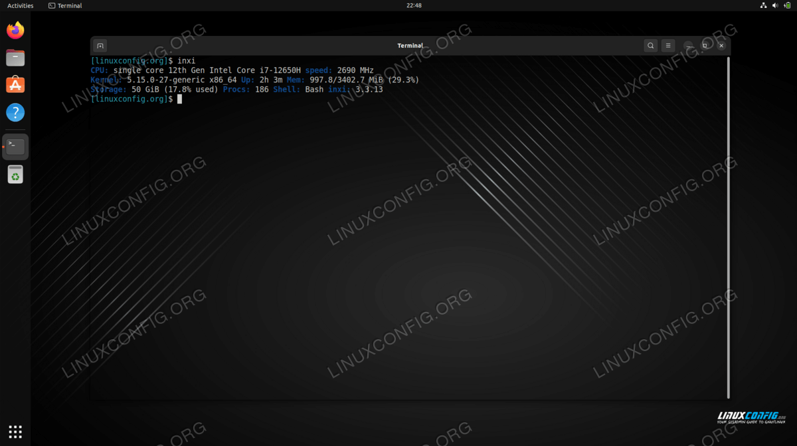Open the Terminal app menu in top bar

pos(65,5)
